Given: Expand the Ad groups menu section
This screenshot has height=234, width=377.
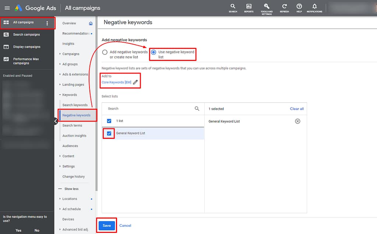Looking at the screenshot, I should coord(70,64).
